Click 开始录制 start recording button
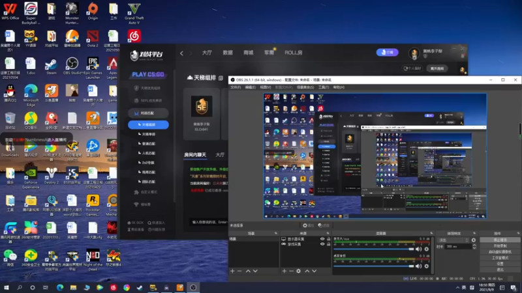This screenshot has width=522, height=293. [x=500, y=246]
